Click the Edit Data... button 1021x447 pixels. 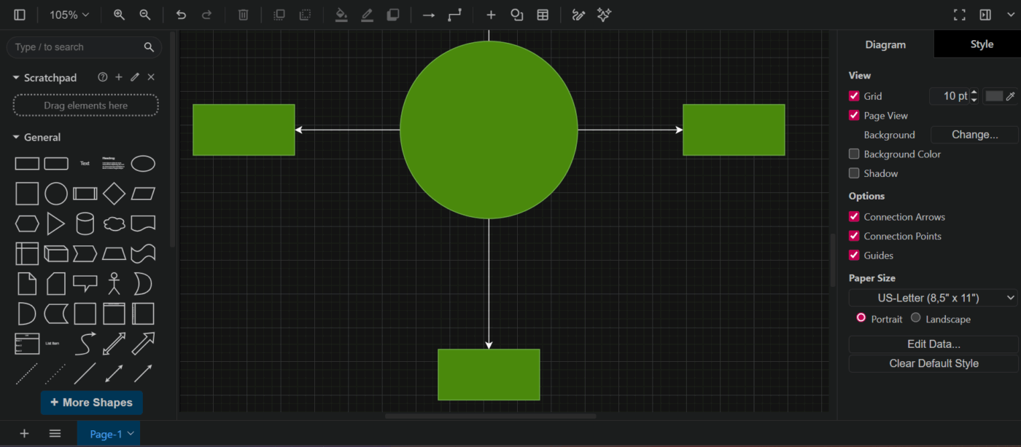coord(933,344)
